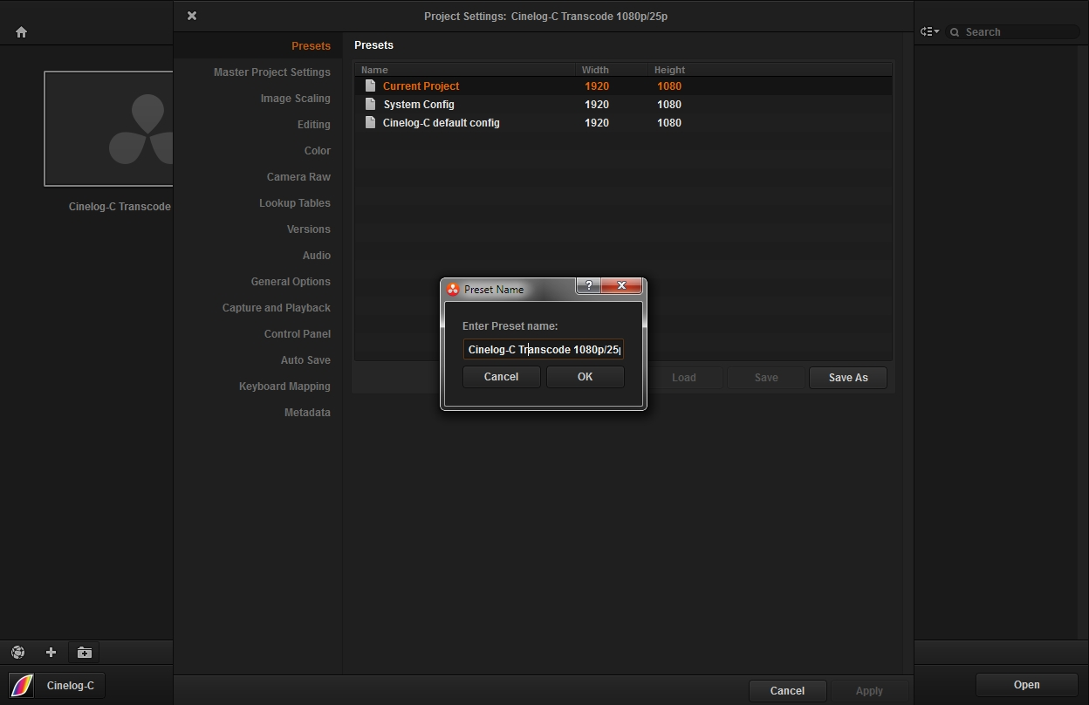Screen dimensions: 1089x705
Task: Click document icon beside Cinelog-C default config
Action: 371,122
